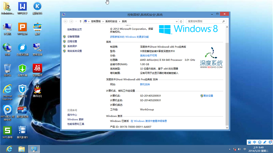
Task: Open WPS演示 desktop icon
Action: pyautogui.click(x=23, y=29)
